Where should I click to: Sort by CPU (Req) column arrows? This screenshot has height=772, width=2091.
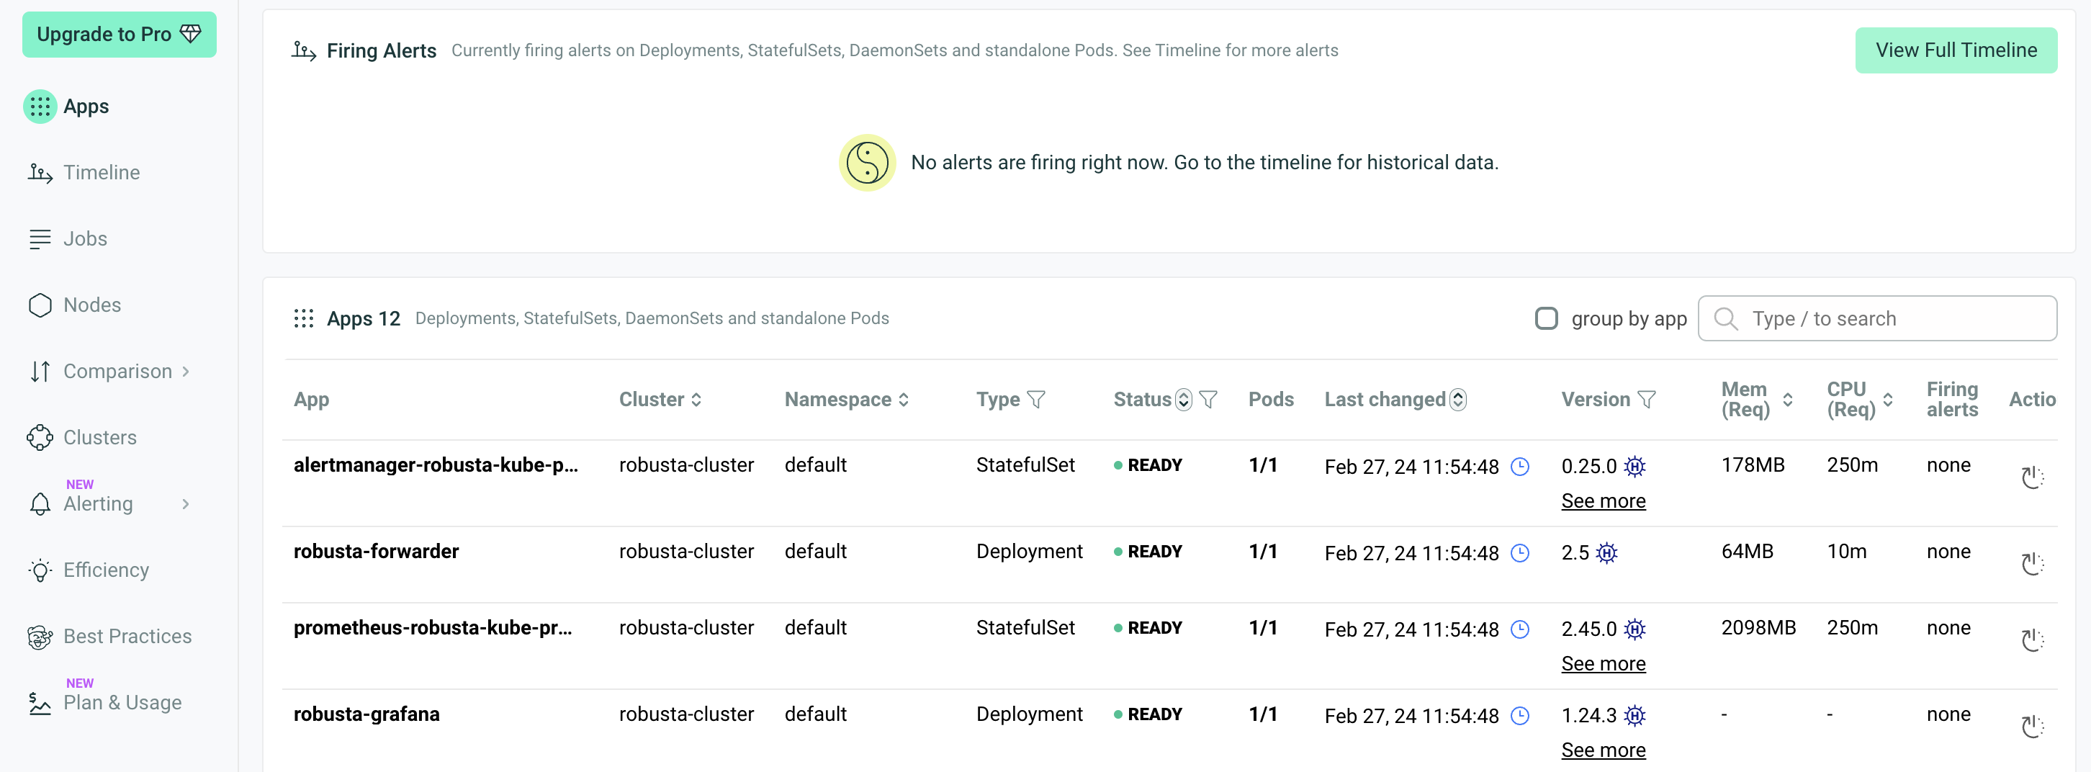click(x=1888, y=400)
